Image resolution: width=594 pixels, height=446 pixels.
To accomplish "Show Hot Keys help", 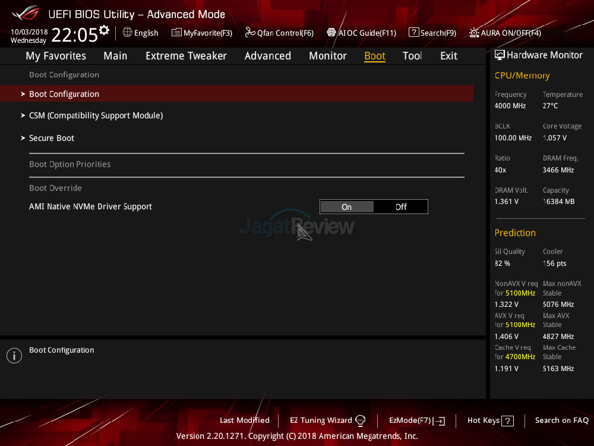I will click(x=490, y=420).
